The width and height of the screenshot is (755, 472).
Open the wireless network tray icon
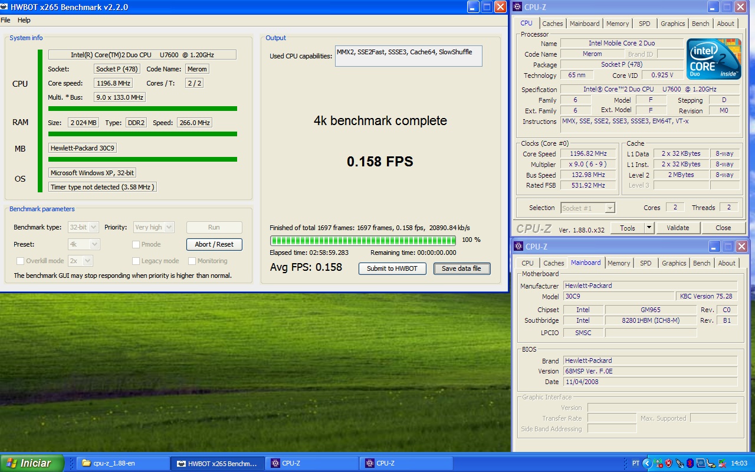657,464
